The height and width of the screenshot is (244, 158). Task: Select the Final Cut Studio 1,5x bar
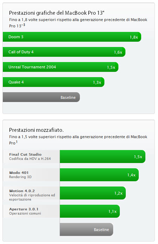click(103, 157)
